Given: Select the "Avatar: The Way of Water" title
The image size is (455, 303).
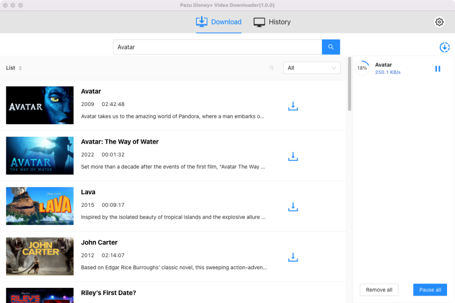Looking at the screenshot, I should (120, 142).
